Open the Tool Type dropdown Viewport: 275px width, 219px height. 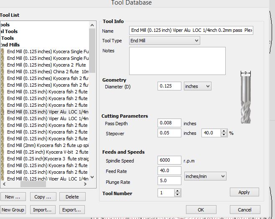point(165,41)
